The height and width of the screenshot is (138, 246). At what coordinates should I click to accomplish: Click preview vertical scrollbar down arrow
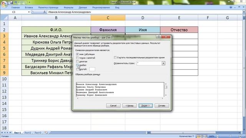pos(166,95)
